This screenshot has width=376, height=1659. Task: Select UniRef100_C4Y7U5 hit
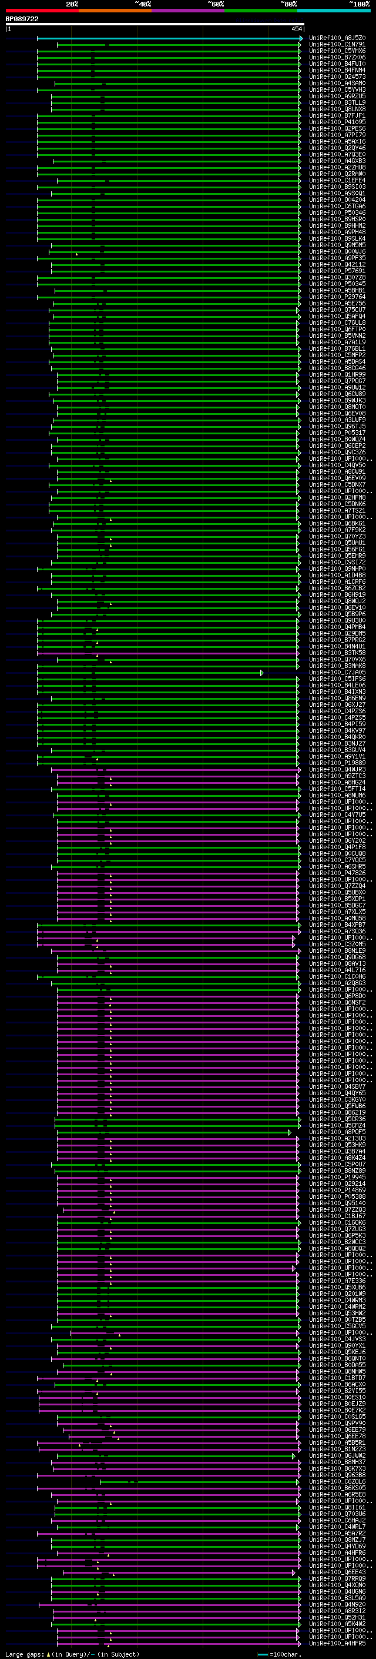pyautogui.click(x=337, y=814)
